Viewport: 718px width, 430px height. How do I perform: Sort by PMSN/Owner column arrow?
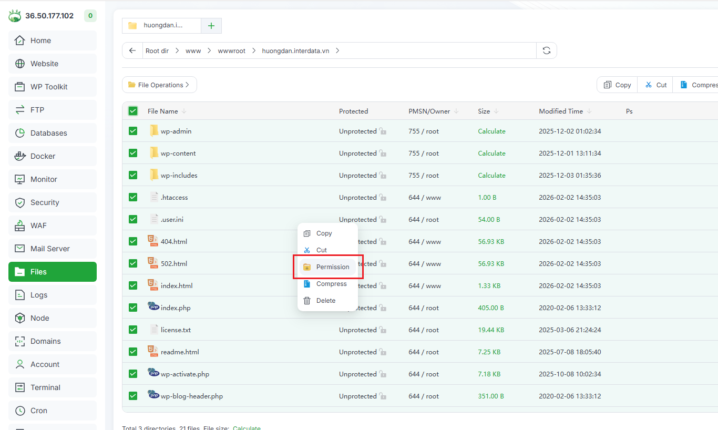[x=456, y=111]
